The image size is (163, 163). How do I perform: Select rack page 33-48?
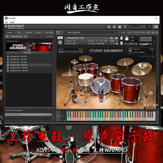(x=136, y=32)
